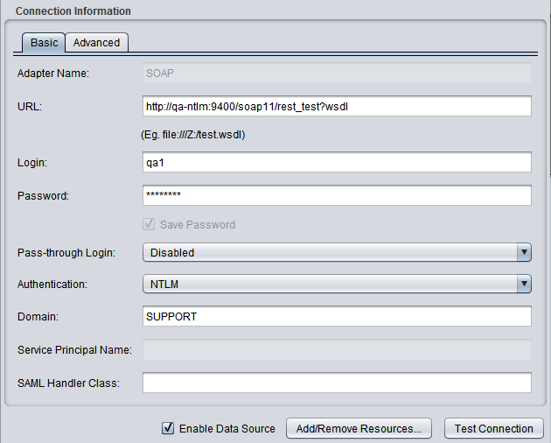Uncheck the Enable Data Source checkbox
This screenshot has width=551, height=443.
coord(168,429)
